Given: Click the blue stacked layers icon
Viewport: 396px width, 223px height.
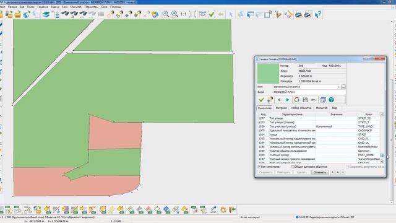Looking at the screenshot, I should coord(46,14).
